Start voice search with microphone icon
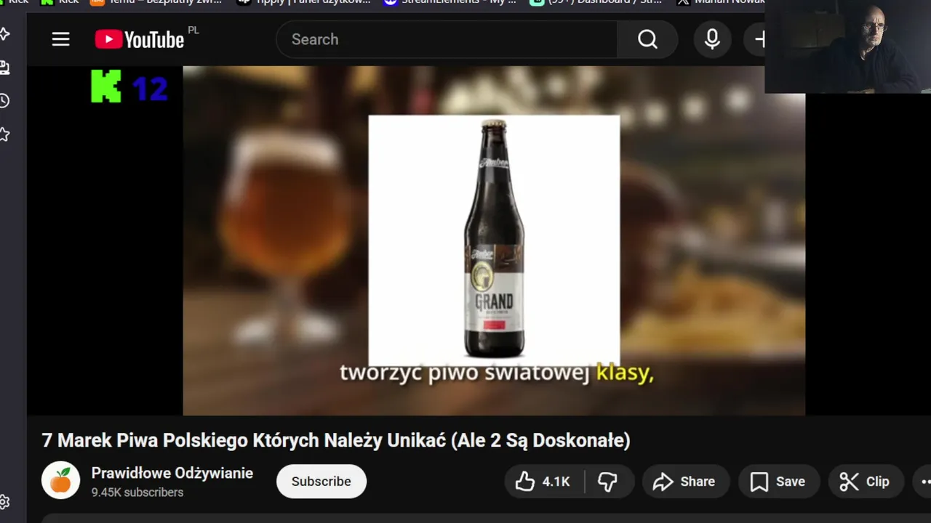Screen dimensions: 931x523 [x=712, y=39]
